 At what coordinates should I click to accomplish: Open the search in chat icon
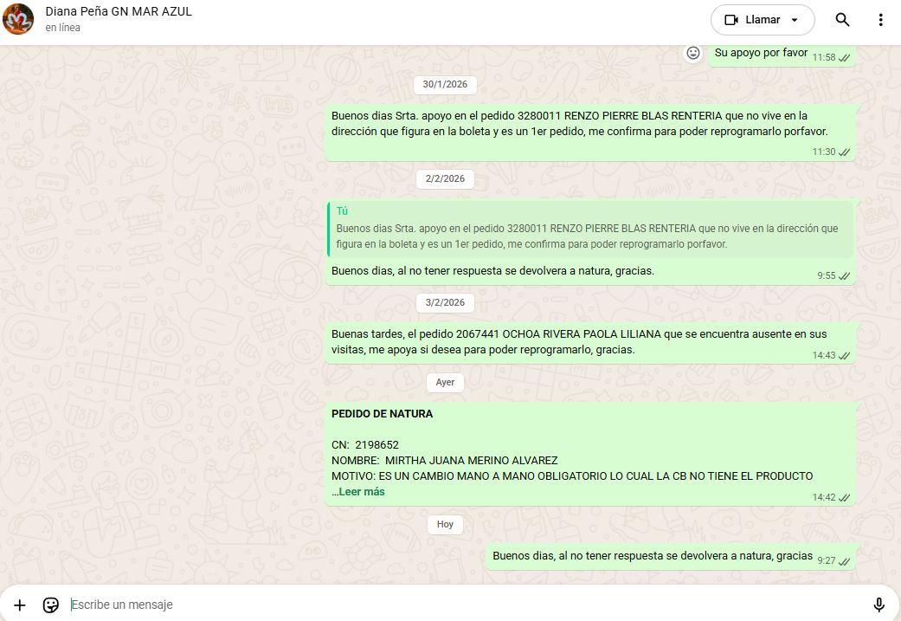click(x=842, y=20)
